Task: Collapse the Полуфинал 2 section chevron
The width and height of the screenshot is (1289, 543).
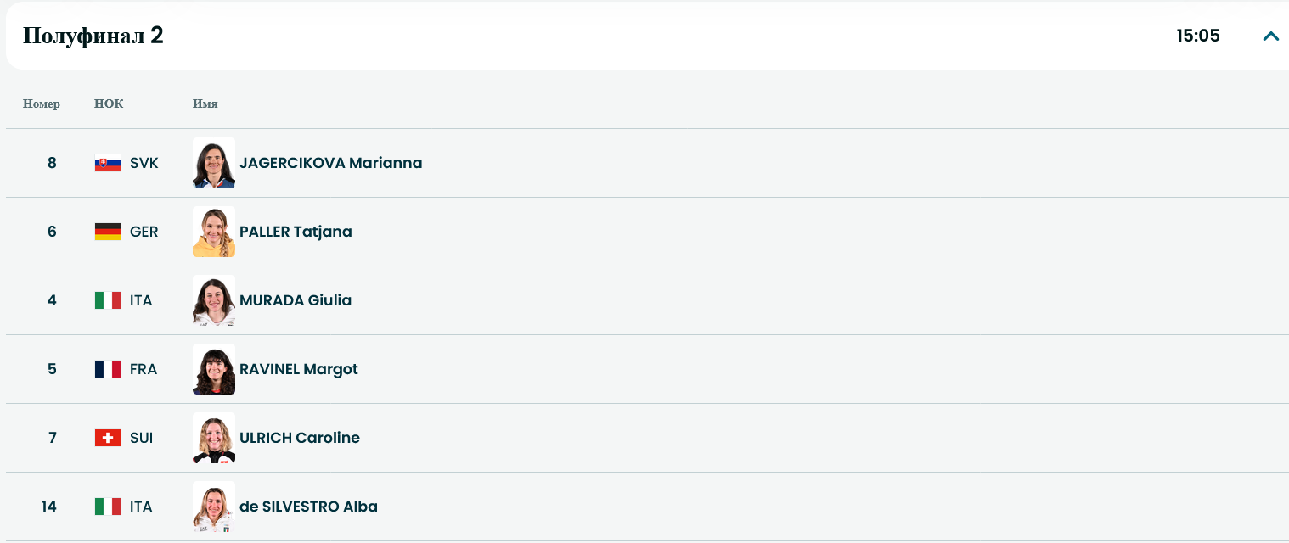Action: 1270,36
